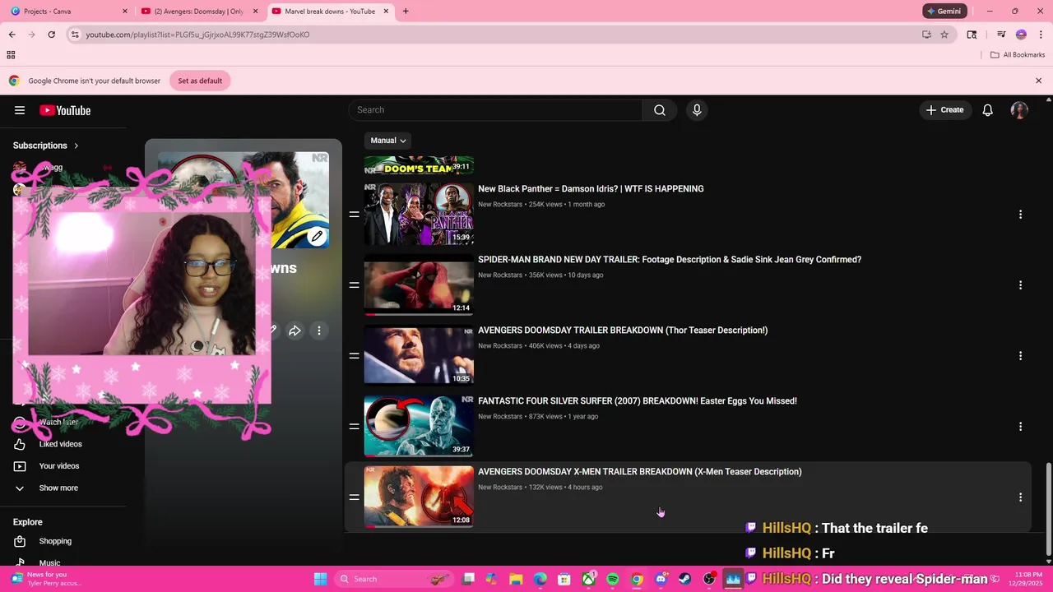The height and width of the screenshot is (592, 1053).
Task: Open the Gemini button in Chrome
Action: tap(944, 12)
